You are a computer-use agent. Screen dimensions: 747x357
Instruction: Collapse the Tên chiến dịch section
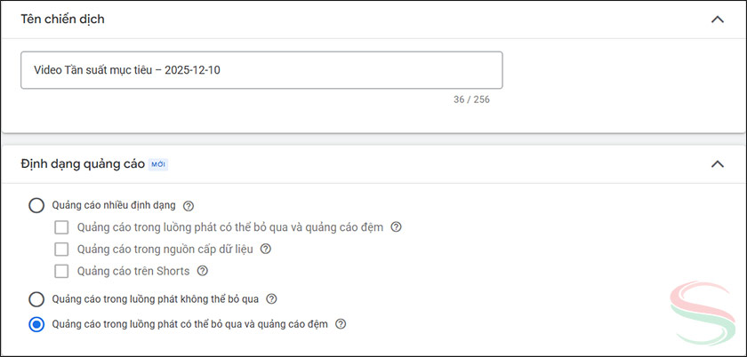point(718,20)
